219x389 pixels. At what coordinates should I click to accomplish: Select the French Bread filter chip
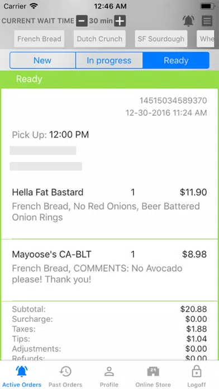pos(39,39)
